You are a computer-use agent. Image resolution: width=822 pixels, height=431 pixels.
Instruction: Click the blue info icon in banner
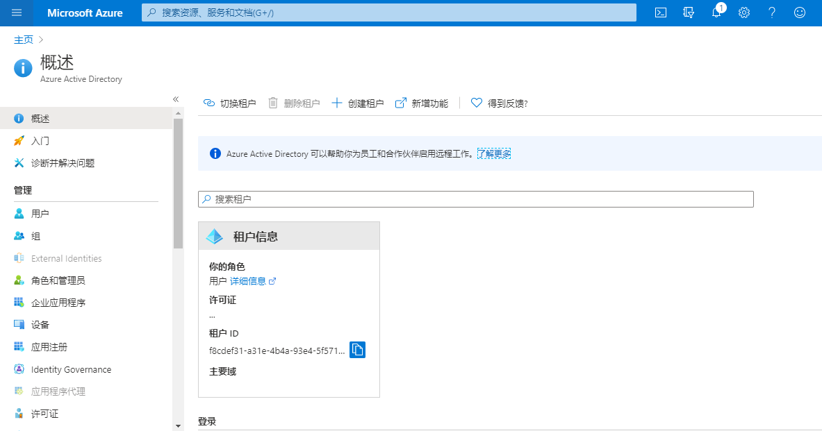[215, 153]
